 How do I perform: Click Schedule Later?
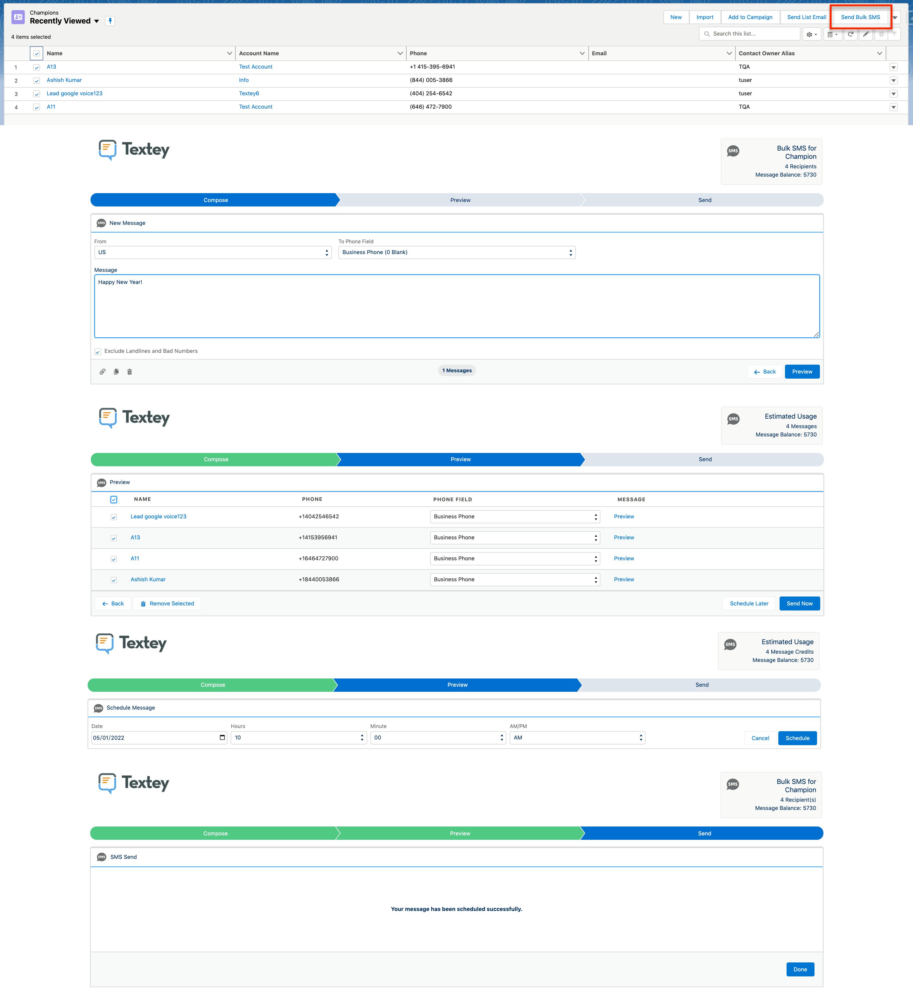(x=749, y=604)
